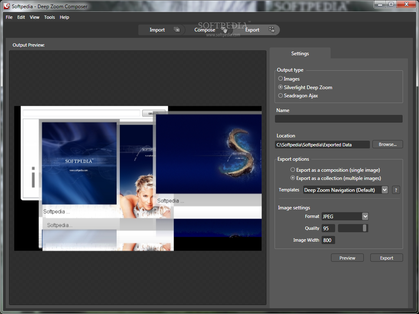Click the Name input field
This screenshot has height=314, width=419.
tap(338, 119)
